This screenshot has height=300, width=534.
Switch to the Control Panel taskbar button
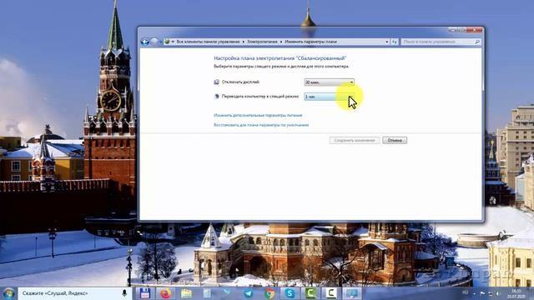[x=352, y=293]
